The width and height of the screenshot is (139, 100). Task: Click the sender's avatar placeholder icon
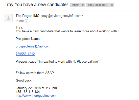[9, 18]
